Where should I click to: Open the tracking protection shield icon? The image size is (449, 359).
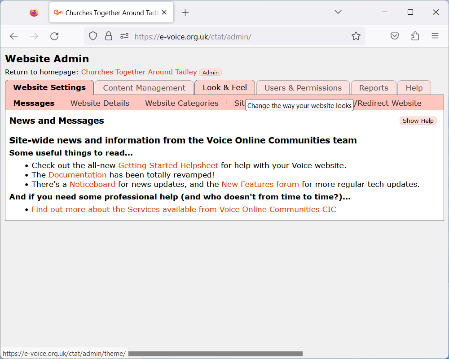(x=93, y=36)
